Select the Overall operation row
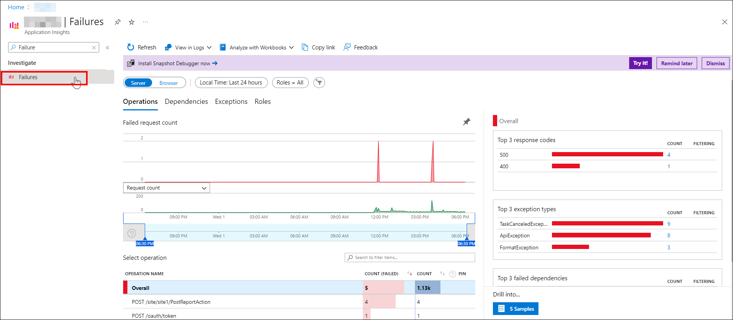This screenshot has height=320, width=733. [x=299, y=288]
